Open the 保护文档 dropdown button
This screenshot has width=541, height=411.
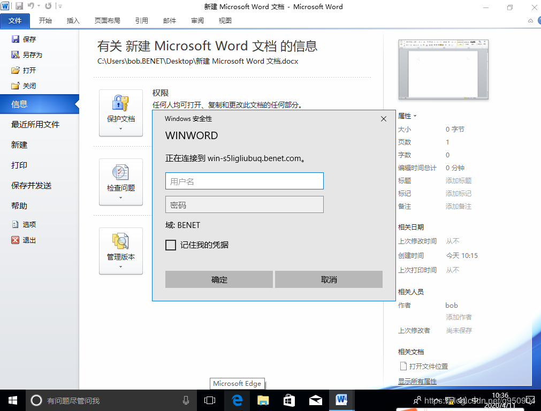pos(121,113)
